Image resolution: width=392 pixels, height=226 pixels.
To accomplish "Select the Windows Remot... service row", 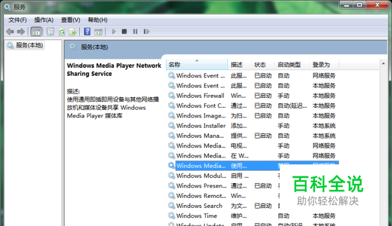I will click(x=223, y=196).
